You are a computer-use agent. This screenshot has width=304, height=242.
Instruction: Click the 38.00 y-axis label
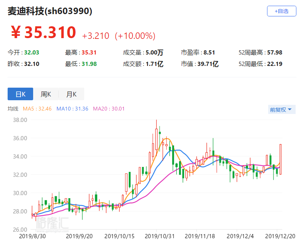pyautogui.click(x=20, y=120)
